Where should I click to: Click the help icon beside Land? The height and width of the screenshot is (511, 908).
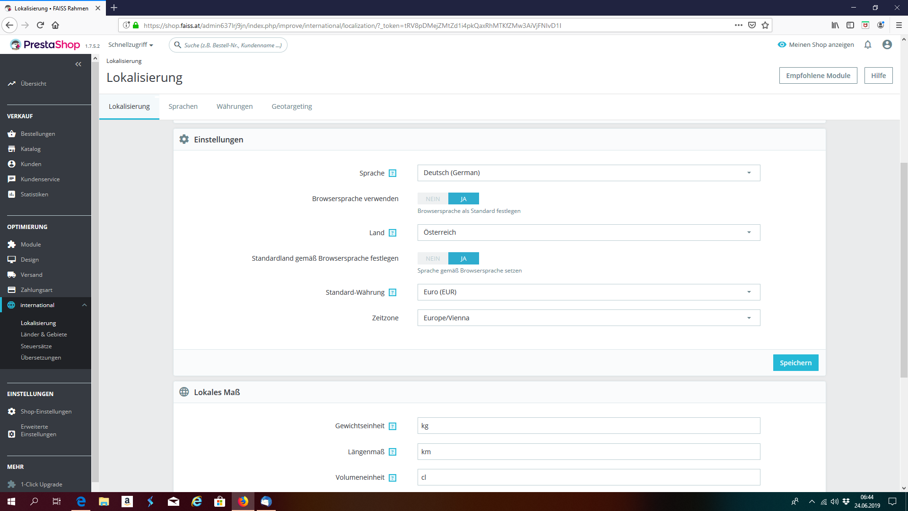(x=392, y=233)
